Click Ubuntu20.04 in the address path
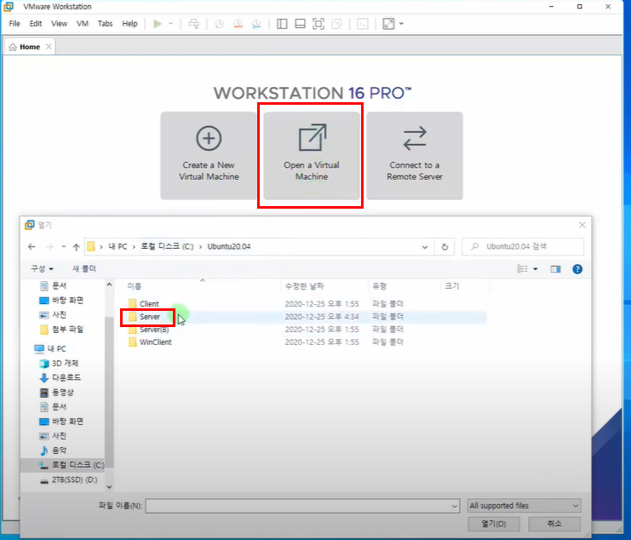This screenshot has height=540, width=631. [229, 246]
